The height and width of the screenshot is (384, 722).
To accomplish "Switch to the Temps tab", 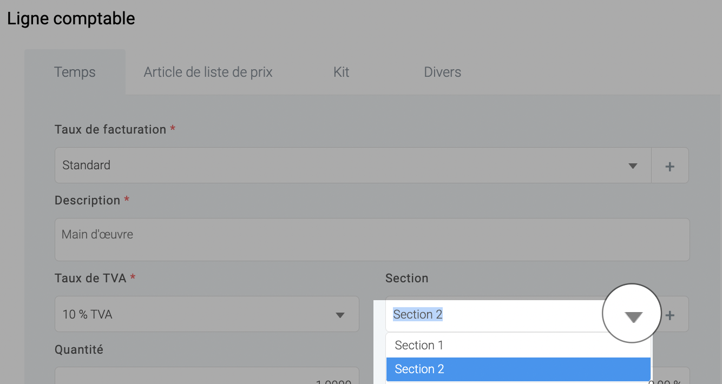I will [x=75, y=72].
